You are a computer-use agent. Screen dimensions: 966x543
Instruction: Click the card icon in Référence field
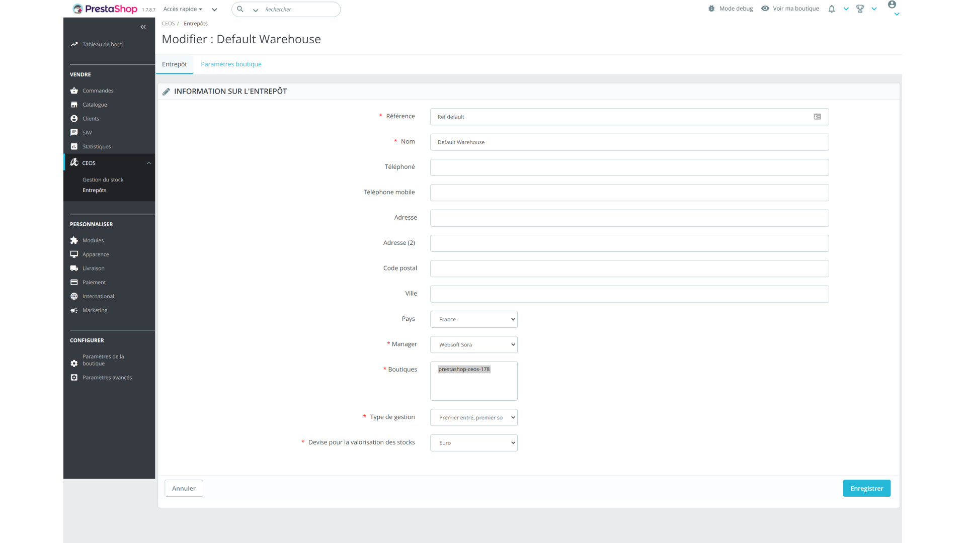[x=817, y=117]
